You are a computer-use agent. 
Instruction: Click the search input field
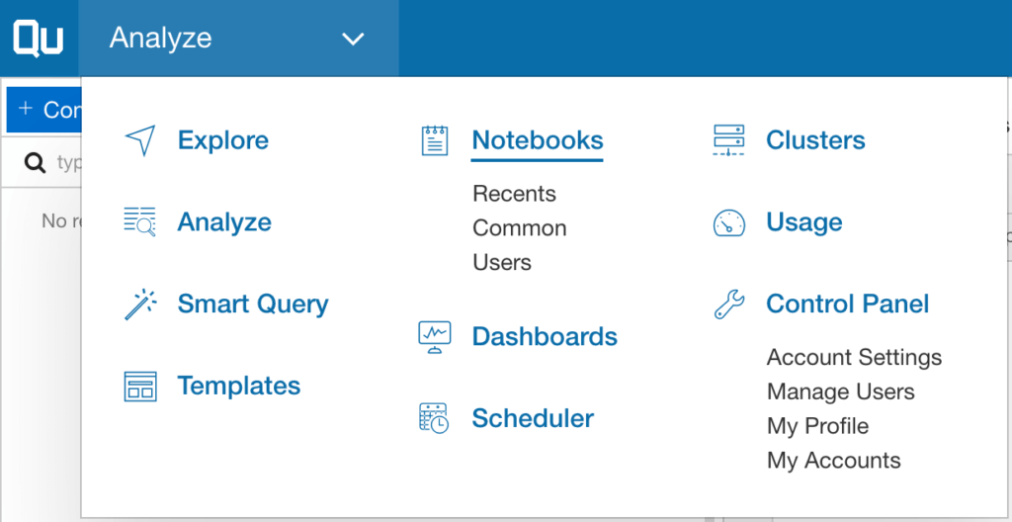tap(42, 162)
